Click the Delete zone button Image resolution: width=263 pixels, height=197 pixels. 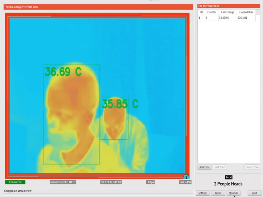pyautogui.click(x=252, y=167)
